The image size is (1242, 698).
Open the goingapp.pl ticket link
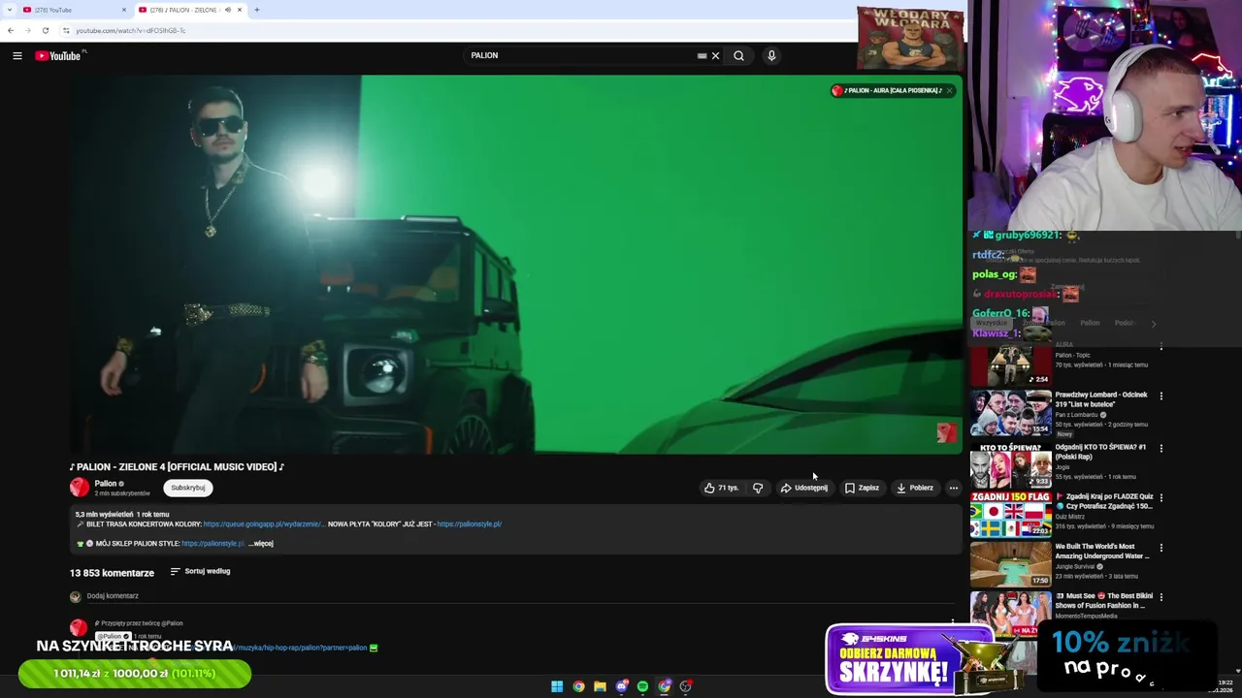(x=264, y=524)
